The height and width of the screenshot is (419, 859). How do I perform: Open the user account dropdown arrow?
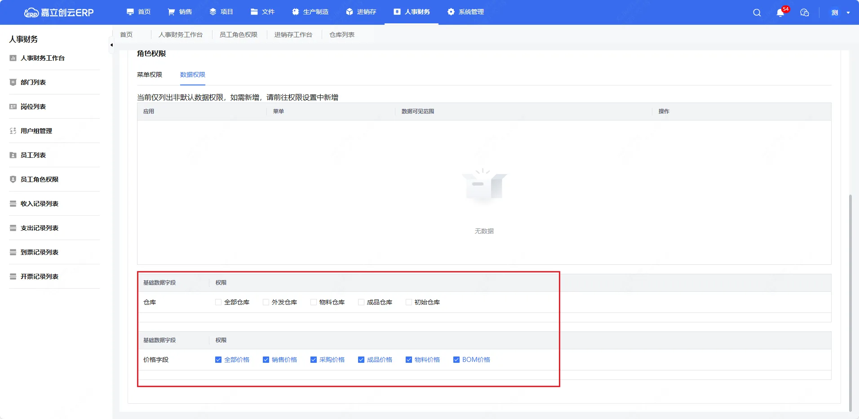coord(848,13)
